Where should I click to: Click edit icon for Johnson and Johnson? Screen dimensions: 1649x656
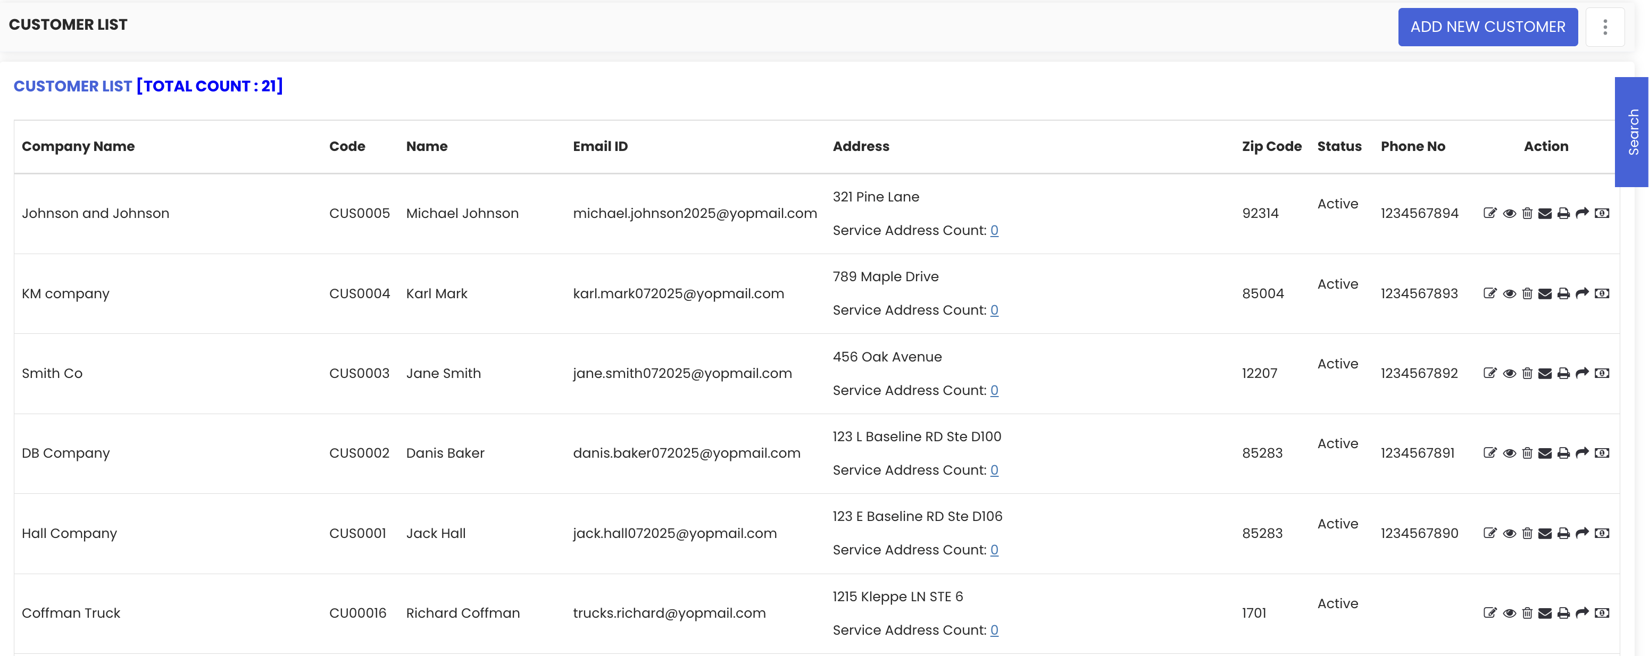coord(1489,213)
